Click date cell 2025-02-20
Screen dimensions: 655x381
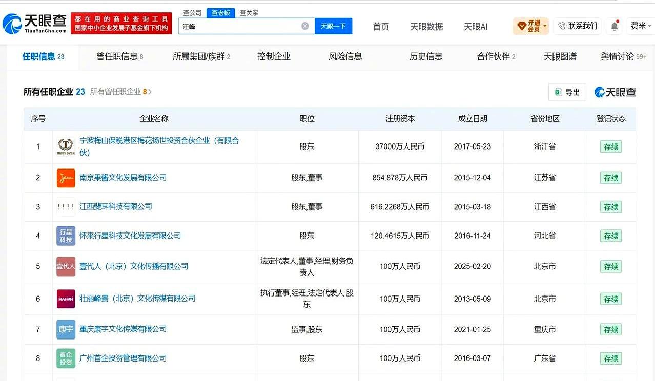click(x=473, y=267)
